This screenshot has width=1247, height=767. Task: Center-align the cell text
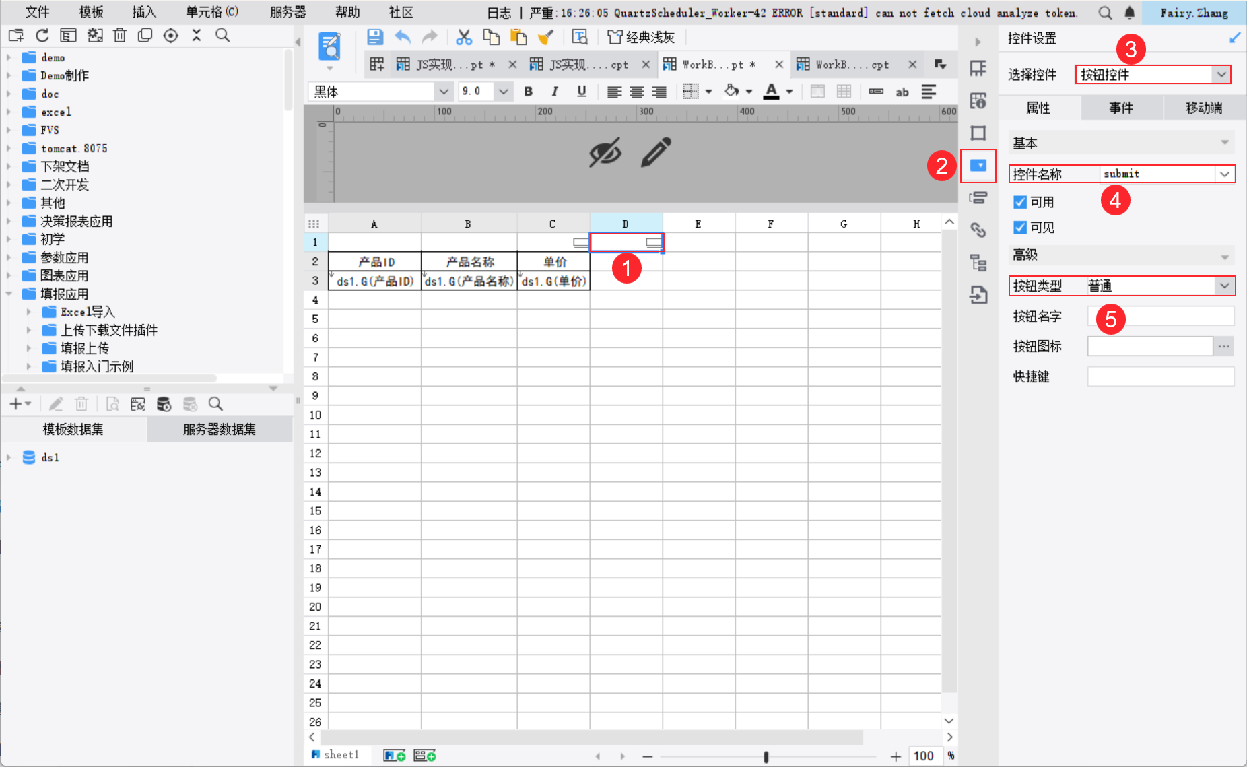(x=637, y=92)
